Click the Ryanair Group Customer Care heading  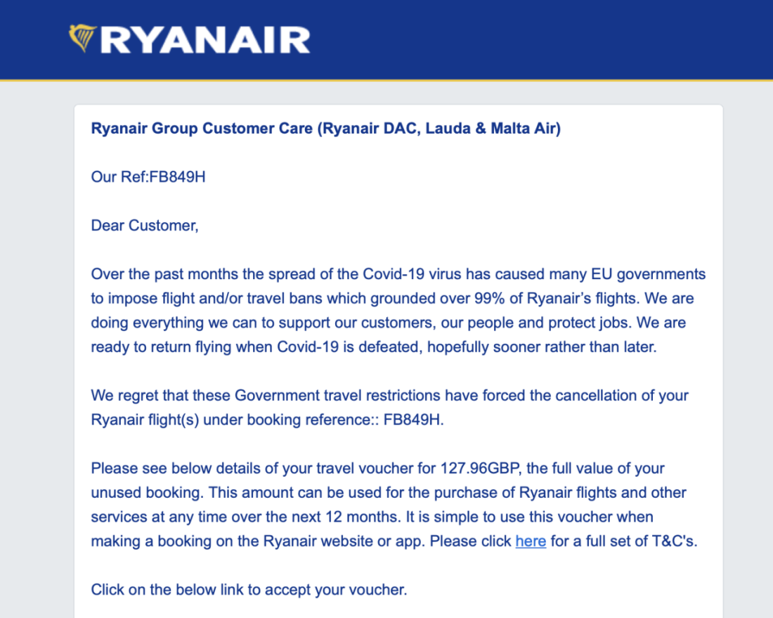click(325, 129)
